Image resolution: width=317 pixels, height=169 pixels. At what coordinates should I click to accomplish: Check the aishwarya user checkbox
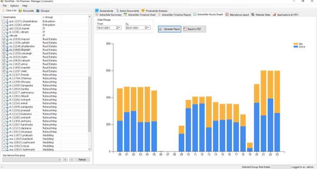point(4,92)
